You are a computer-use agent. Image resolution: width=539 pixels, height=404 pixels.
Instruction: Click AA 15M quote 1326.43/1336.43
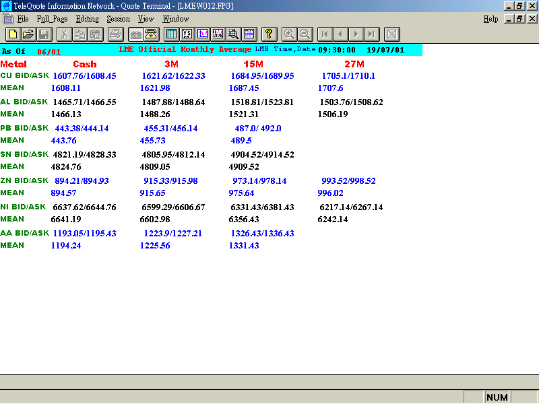tap(262, 234)
